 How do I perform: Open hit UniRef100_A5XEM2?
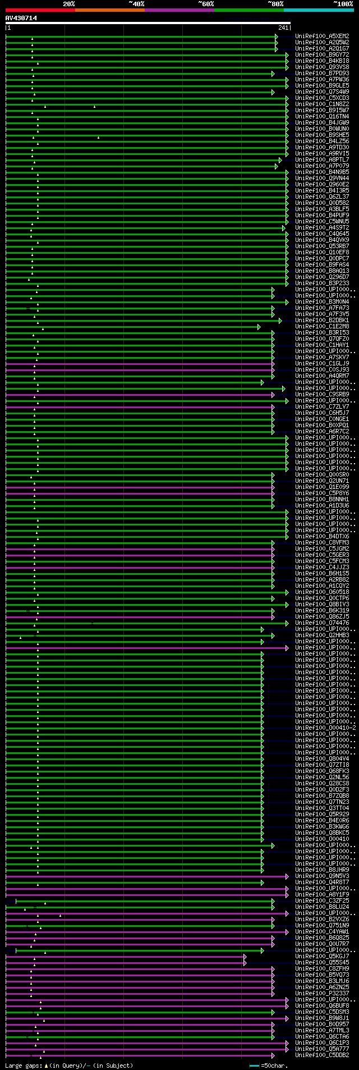(x=322, y=36)
